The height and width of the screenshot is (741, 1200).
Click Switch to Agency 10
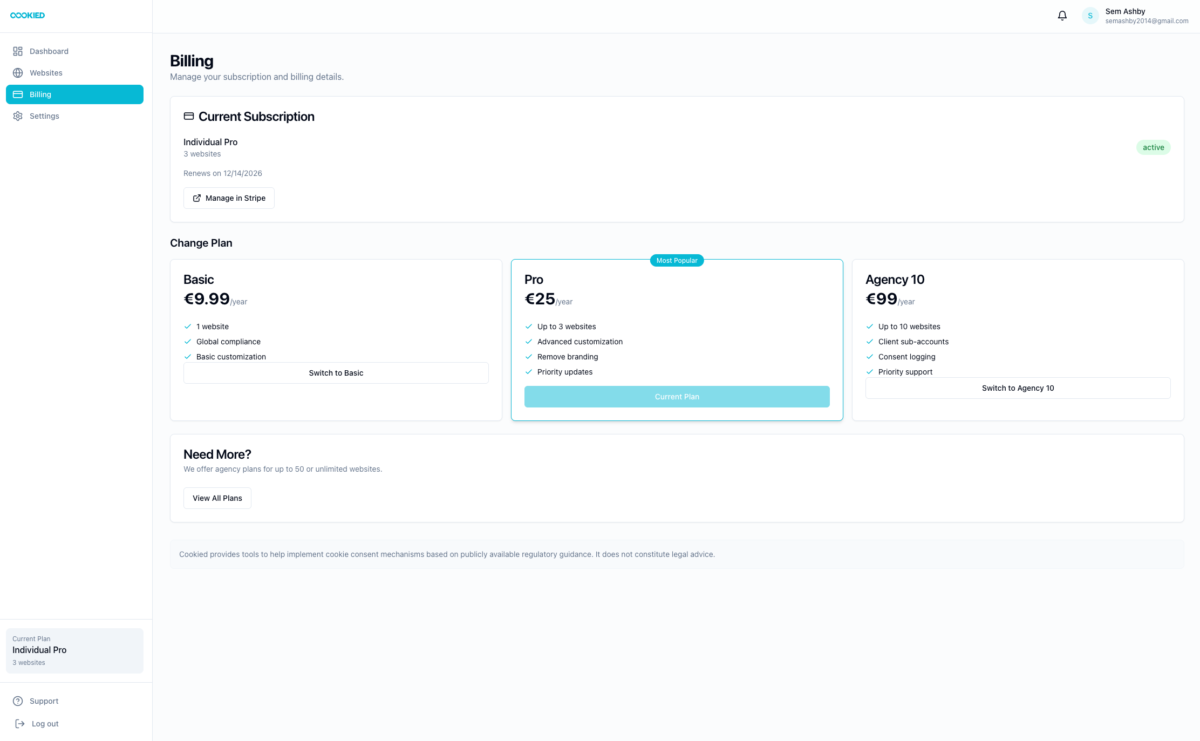pyautogui.click(x=1018, y=388)
